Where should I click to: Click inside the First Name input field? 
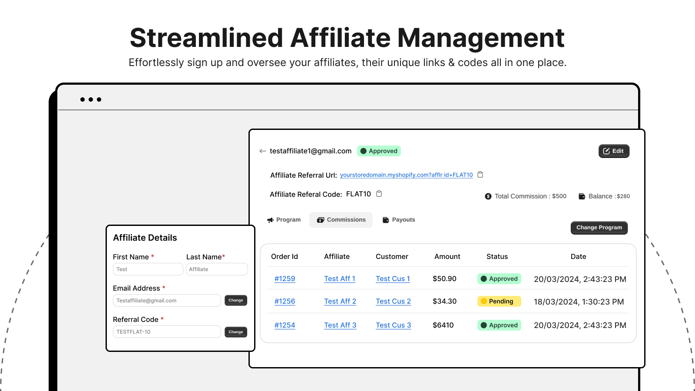point(148,269)
